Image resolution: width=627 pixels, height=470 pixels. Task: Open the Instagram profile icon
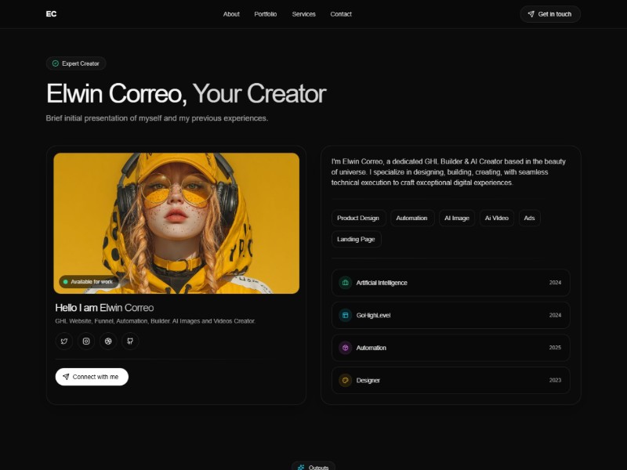[86, 341]
